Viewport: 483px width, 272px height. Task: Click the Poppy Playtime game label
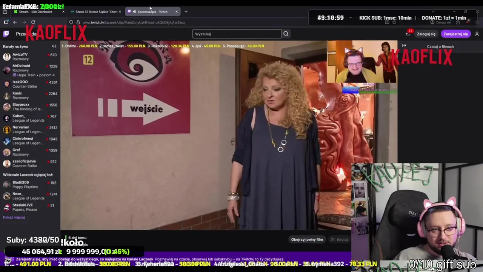[x=25, y=187]
